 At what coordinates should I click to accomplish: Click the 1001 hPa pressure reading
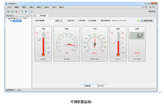95,59
